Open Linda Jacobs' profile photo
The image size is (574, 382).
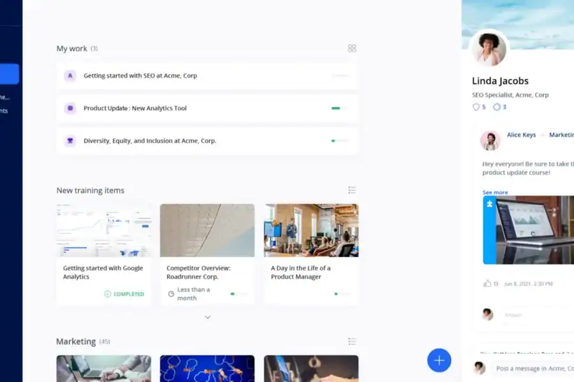click(489, 49)
